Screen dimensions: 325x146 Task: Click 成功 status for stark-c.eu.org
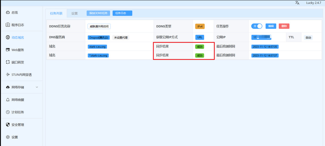200,47
